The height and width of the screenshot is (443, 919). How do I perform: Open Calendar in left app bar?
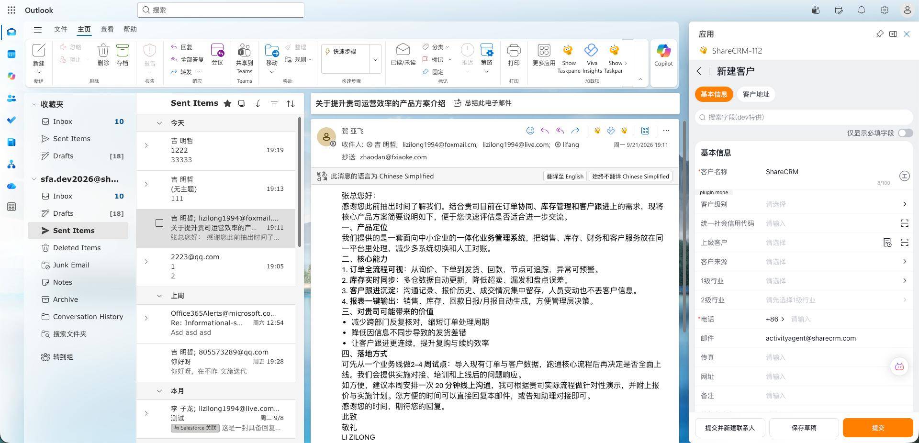[11, 54]
